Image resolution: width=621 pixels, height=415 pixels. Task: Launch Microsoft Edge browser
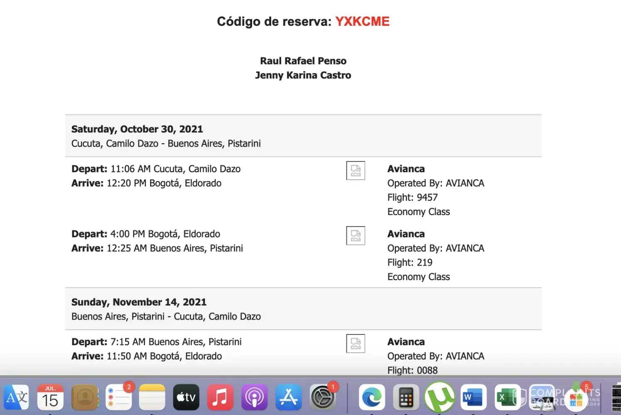[372, 398]
